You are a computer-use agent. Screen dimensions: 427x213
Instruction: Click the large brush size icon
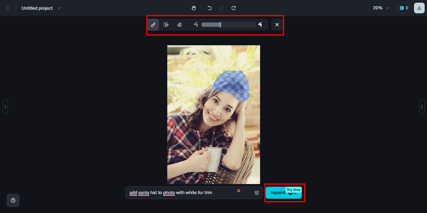(x=260, y=25)
